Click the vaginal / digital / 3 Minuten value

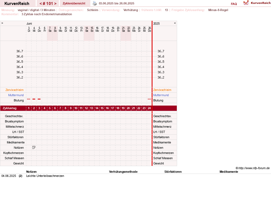coord(36,10)
